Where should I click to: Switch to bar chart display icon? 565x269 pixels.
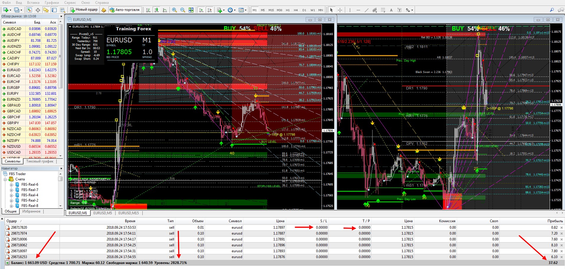click(x=148, y=10)
